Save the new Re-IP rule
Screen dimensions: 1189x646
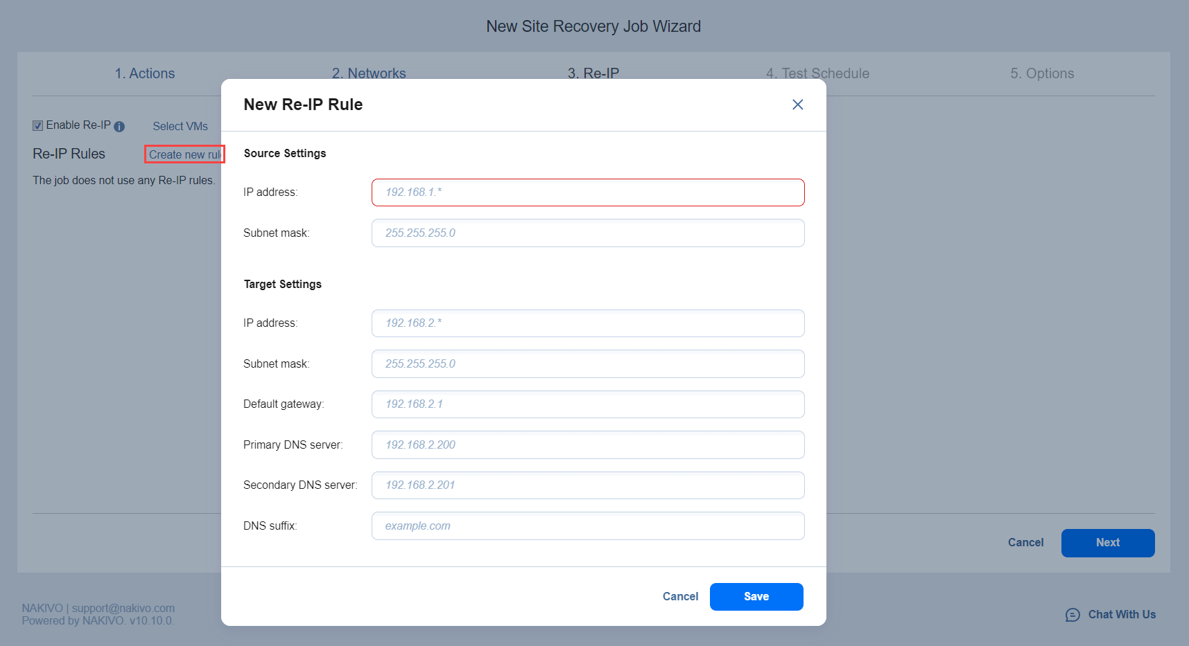click(756, 597)
